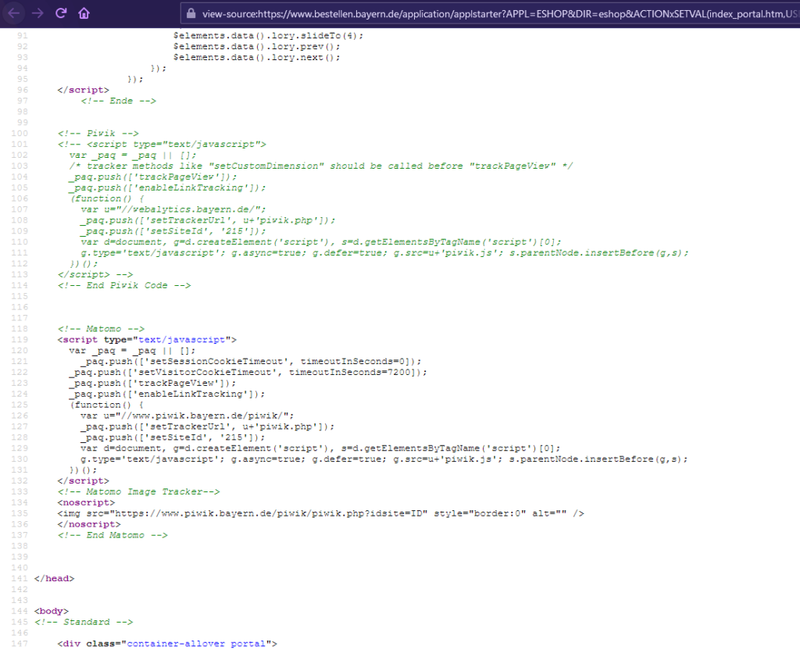Click "var _paq = _paq || [];" on line 102
Image resolution: width=800 pixels, height=650 pixels.
(133, 155)
